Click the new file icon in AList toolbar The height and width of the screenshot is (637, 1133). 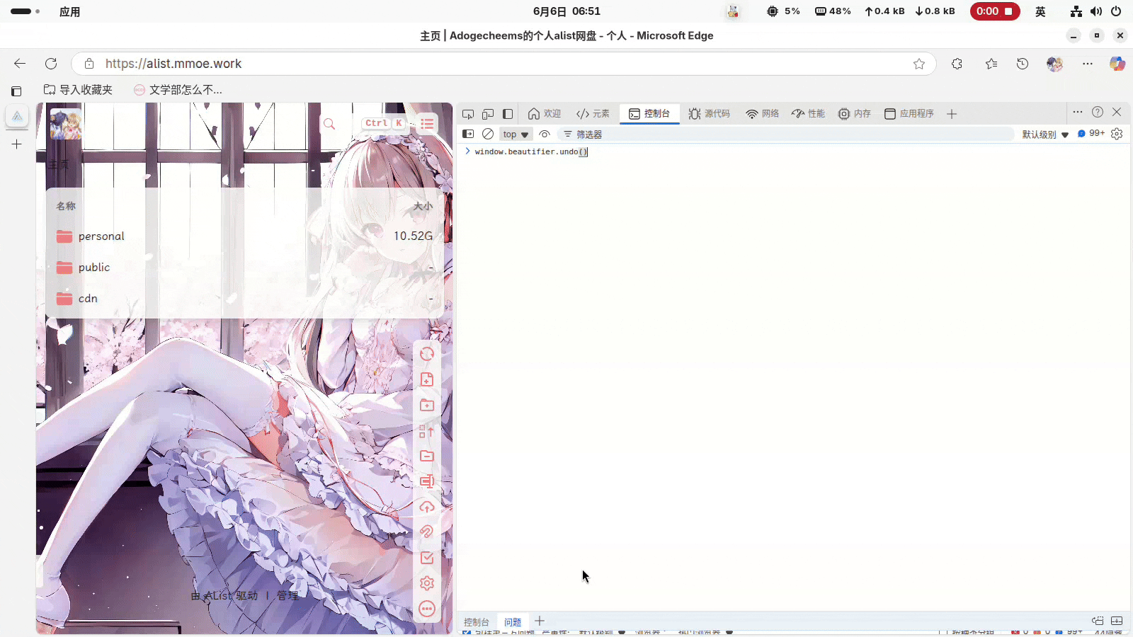point(427,379)
